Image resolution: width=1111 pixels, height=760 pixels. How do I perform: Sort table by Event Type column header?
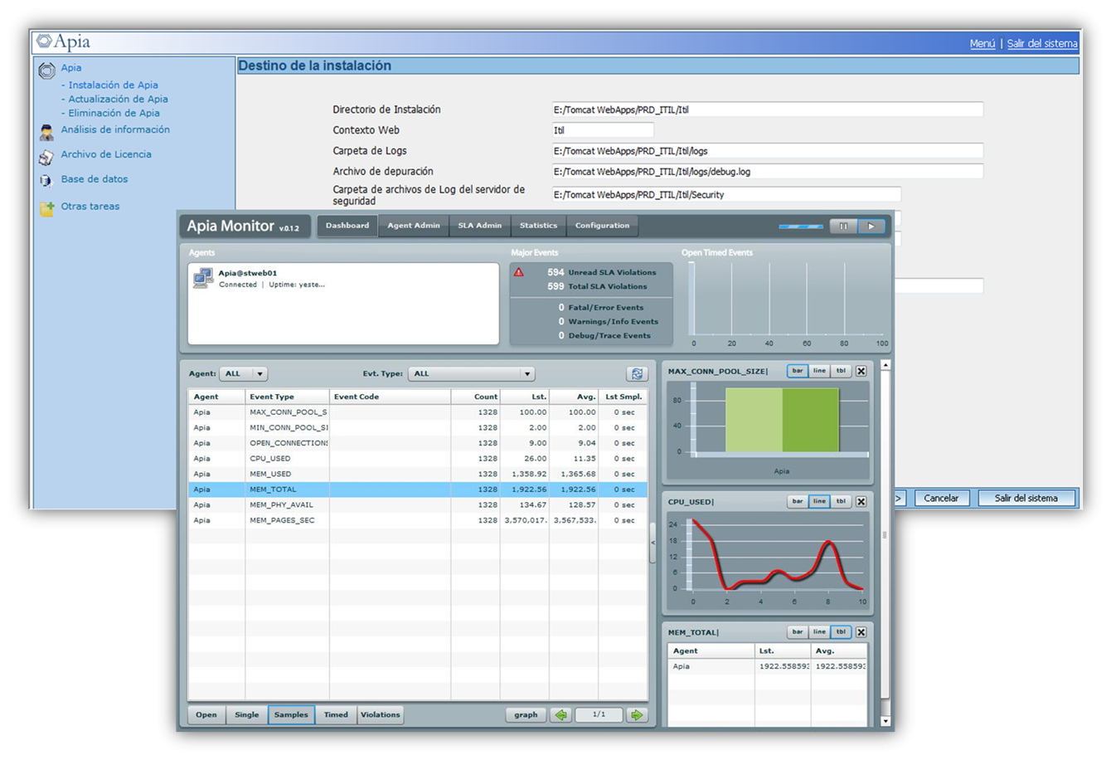(x=287, y=397)
